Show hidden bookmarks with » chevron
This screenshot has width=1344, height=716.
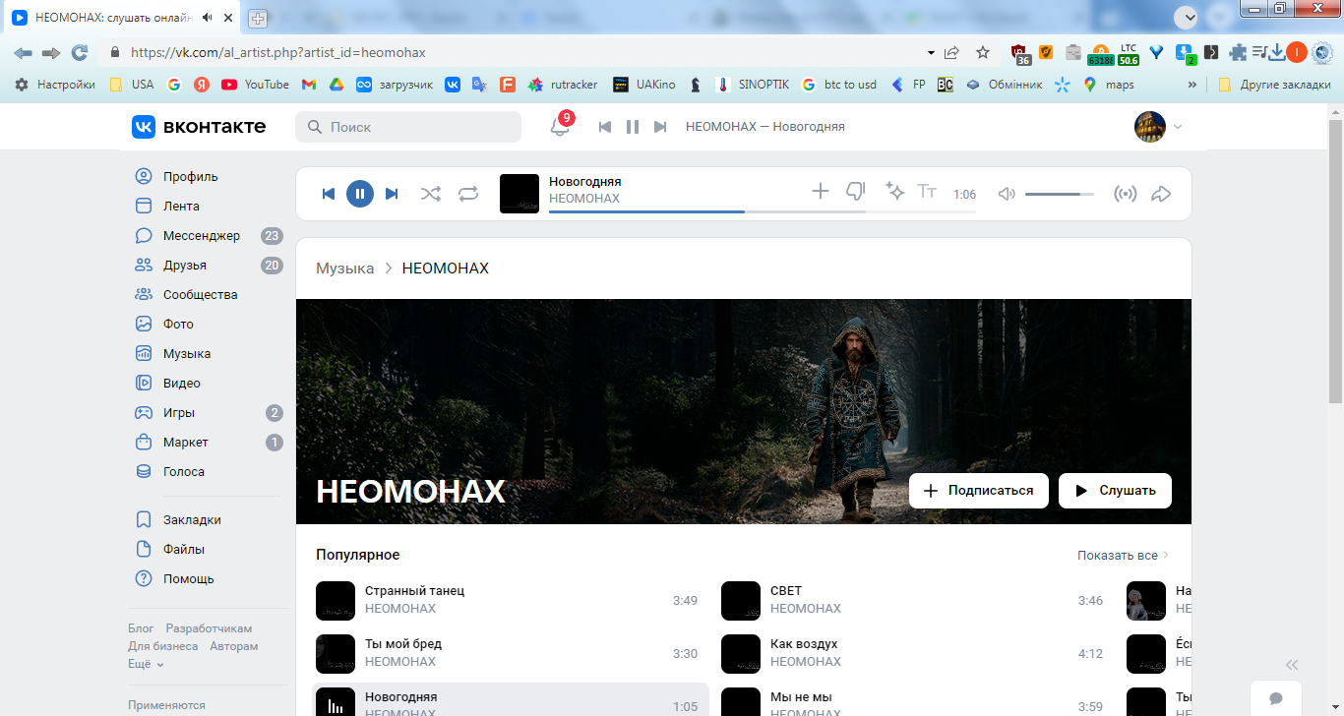pyautogui.click(x=1192, y=85)
